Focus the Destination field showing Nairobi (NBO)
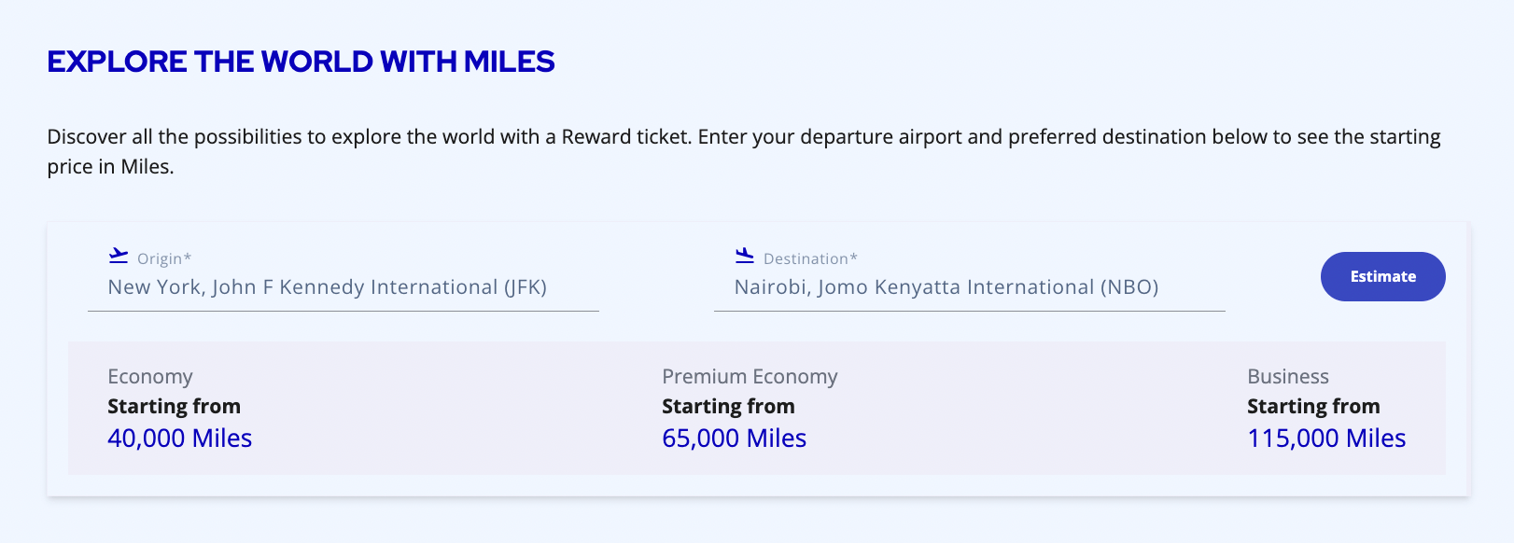 [x=946, y=287]
